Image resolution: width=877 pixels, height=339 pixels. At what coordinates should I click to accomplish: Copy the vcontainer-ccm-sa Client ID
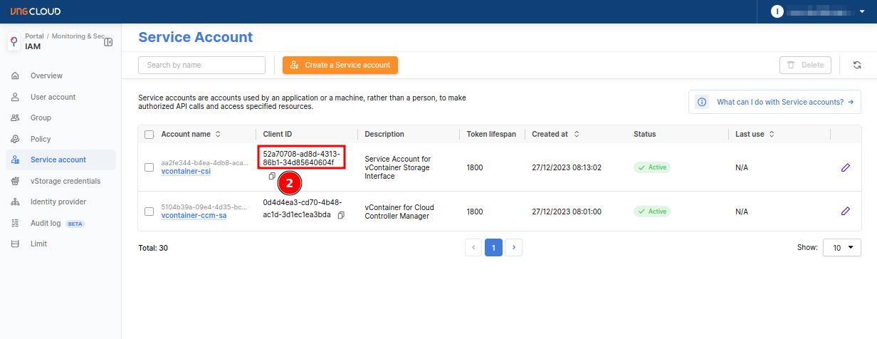(x=341, y=215)
